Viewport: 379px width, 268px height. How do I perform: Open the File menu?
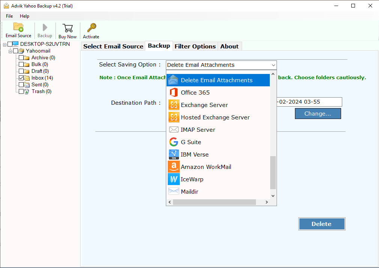(9, 16)
